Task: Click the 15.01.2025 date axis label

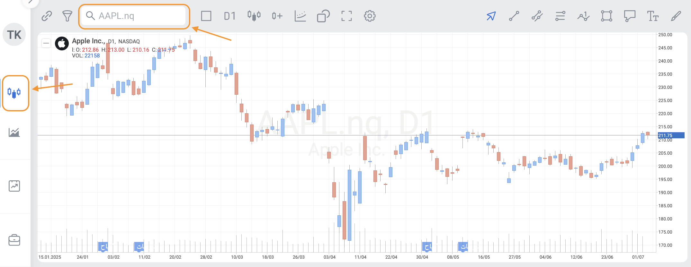Action: point(50,257)
